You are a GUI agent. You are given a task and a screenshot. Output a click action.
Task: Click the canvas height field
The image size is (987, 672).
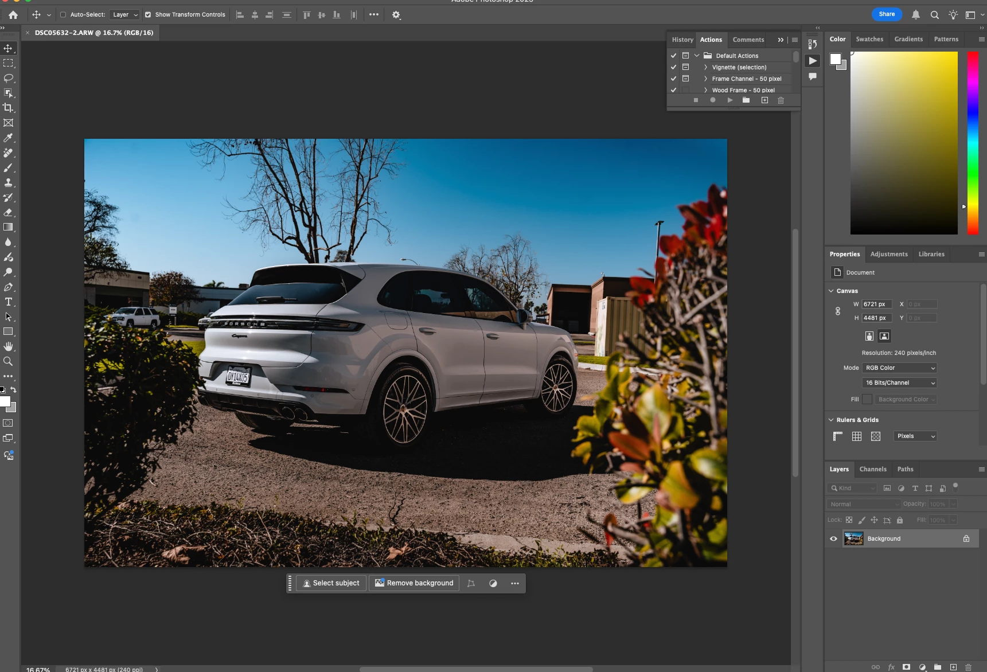(876, 318)
